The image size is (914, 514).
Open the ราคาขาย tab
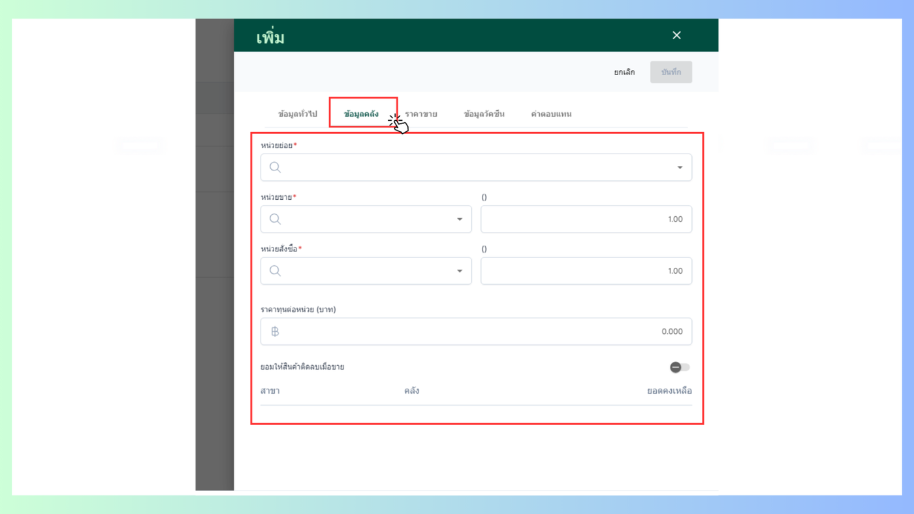pyautogui.click(x=421, y=114)
